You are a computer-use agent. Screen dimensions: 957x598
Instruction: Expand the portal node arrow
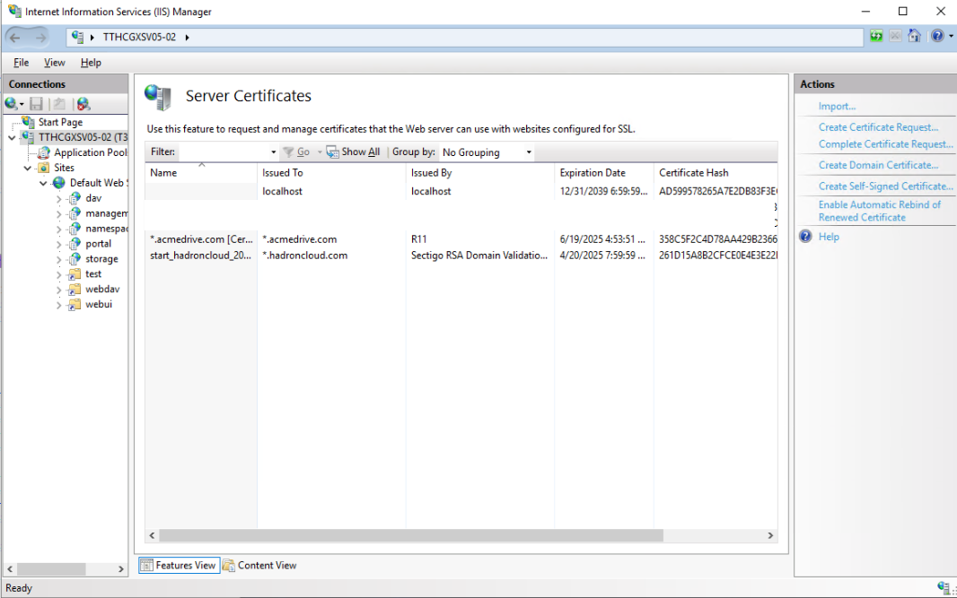[58, 245]
